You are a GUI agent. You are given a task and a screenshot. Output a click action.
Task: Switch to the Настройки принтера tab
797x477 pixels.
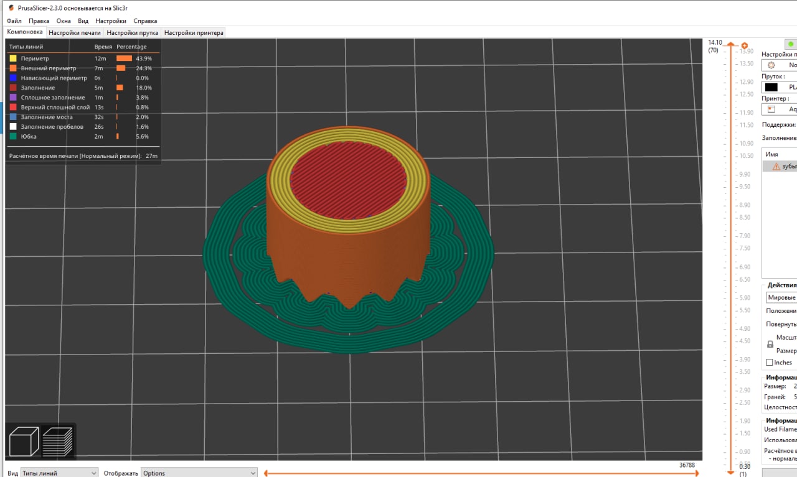[194, 32]
